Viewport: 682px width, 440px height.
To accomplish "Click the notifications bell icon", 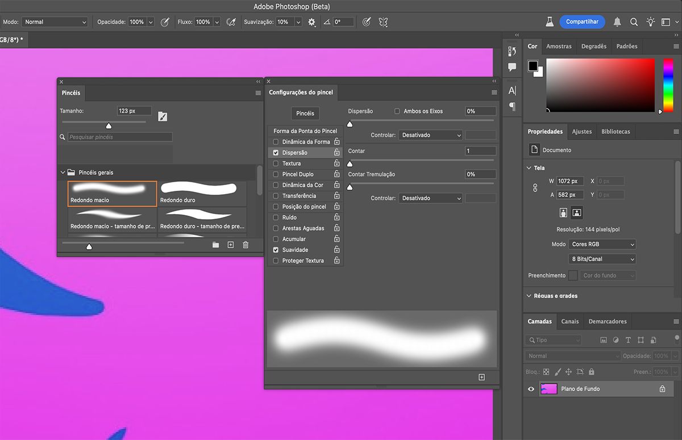I will pos(617,22).
